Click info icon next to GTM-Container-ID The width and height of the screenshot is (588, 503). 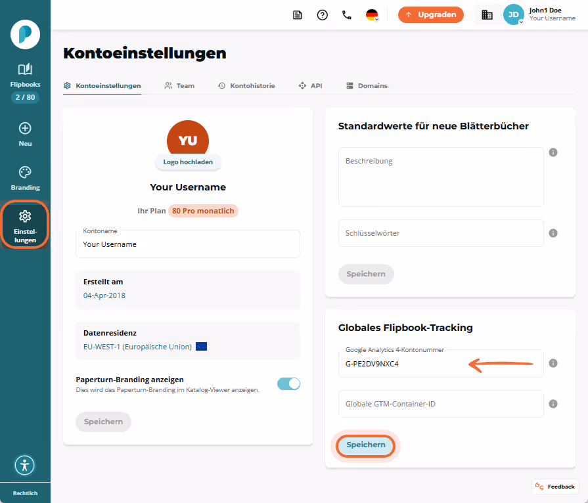point(553,404)
